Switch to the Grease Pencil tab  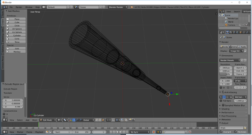[3, 62]
